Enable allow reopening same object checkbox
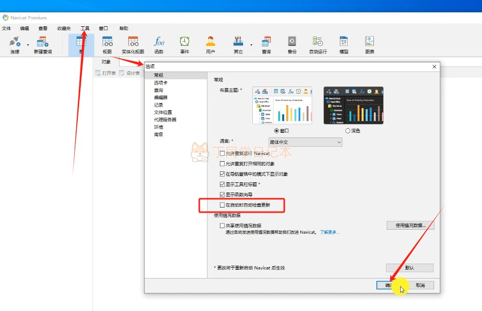The image size is (482, 311). pos(222,164)
